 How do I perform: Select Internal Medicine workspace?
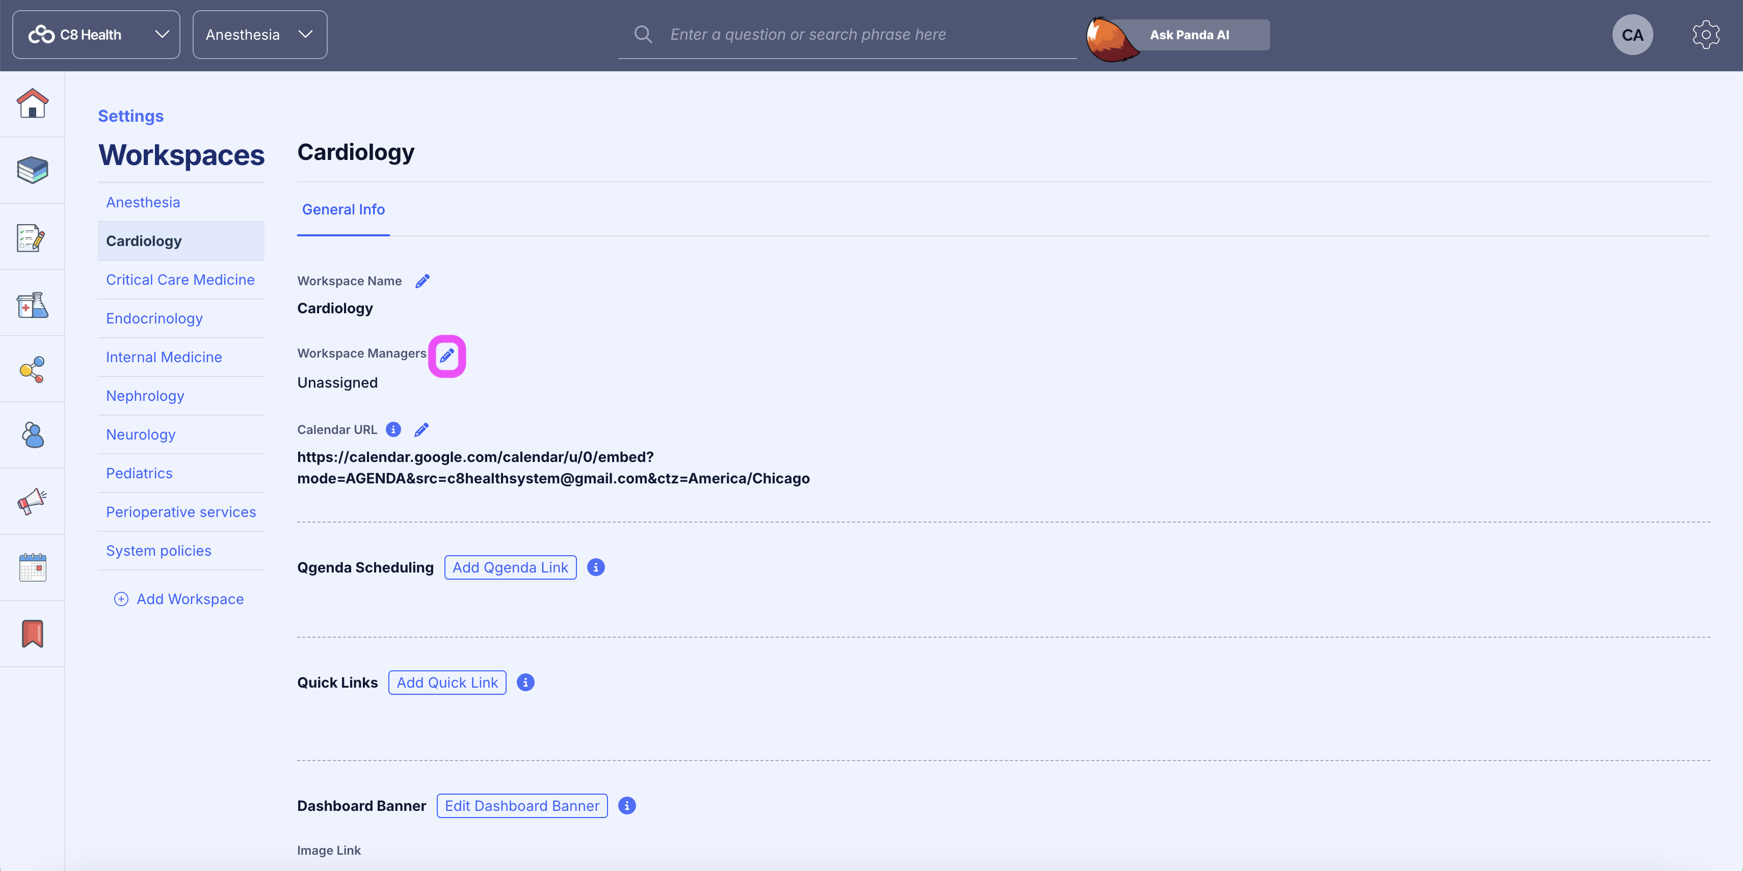(180, 357)
